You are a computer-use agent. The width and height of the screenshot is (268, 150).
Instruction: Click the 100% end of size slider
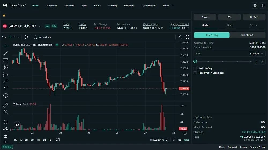coord(251,61)
